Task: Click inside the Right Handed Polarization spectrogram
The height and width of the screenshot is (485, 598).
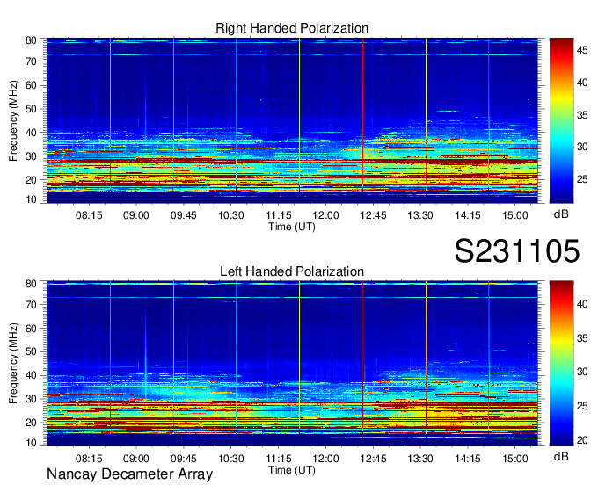Action: click(x=292, y=120)
